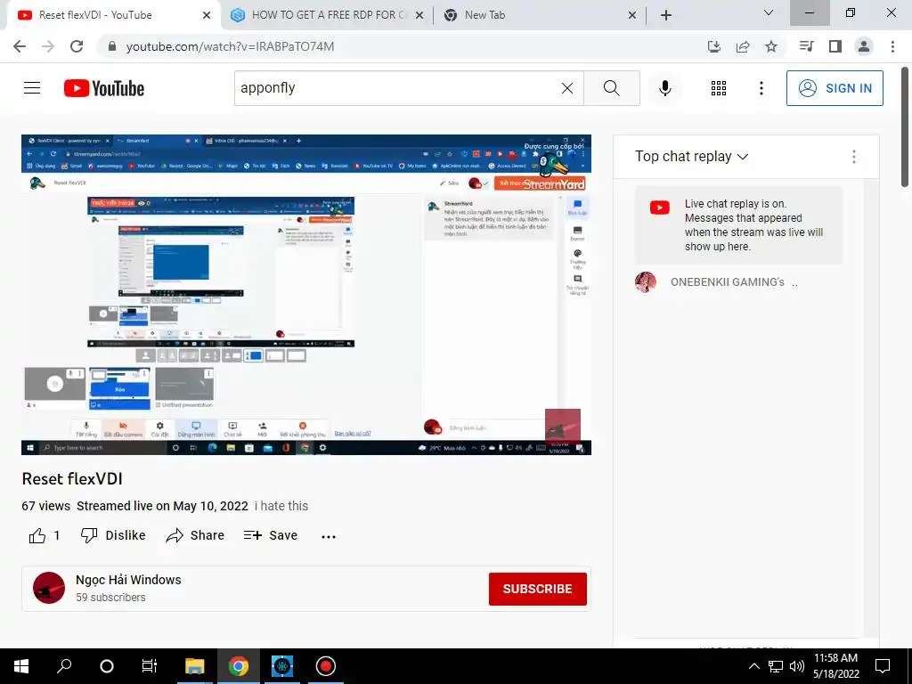This screenshot has height=684, width=912.
Task: Bookmark this page with star icon
Action: [771, 46]
